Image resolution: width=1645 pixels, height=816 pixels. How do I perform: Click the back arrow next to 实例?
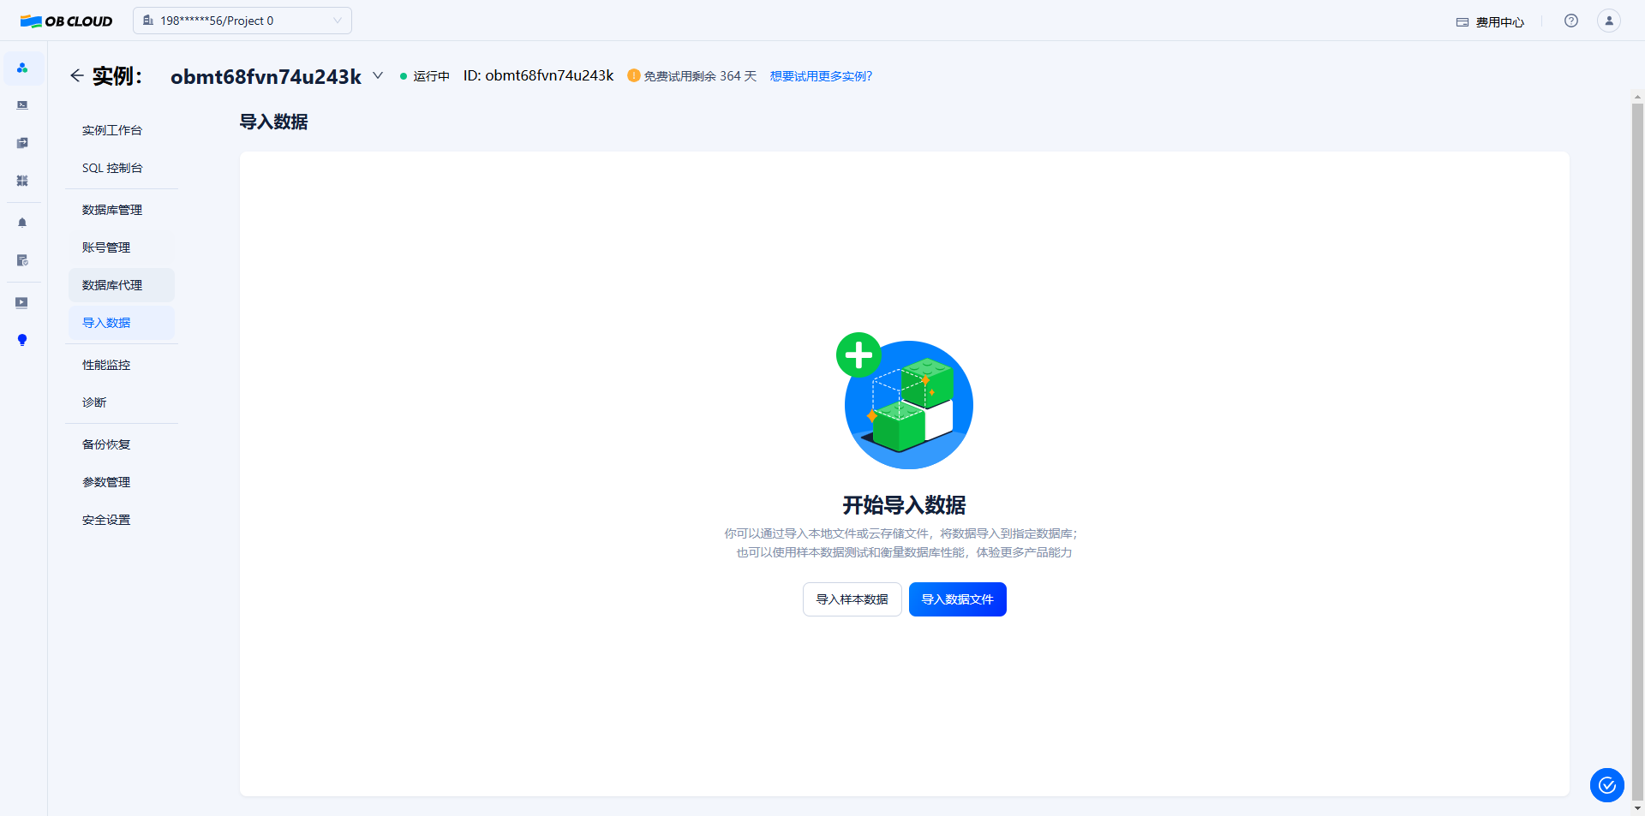77,75
